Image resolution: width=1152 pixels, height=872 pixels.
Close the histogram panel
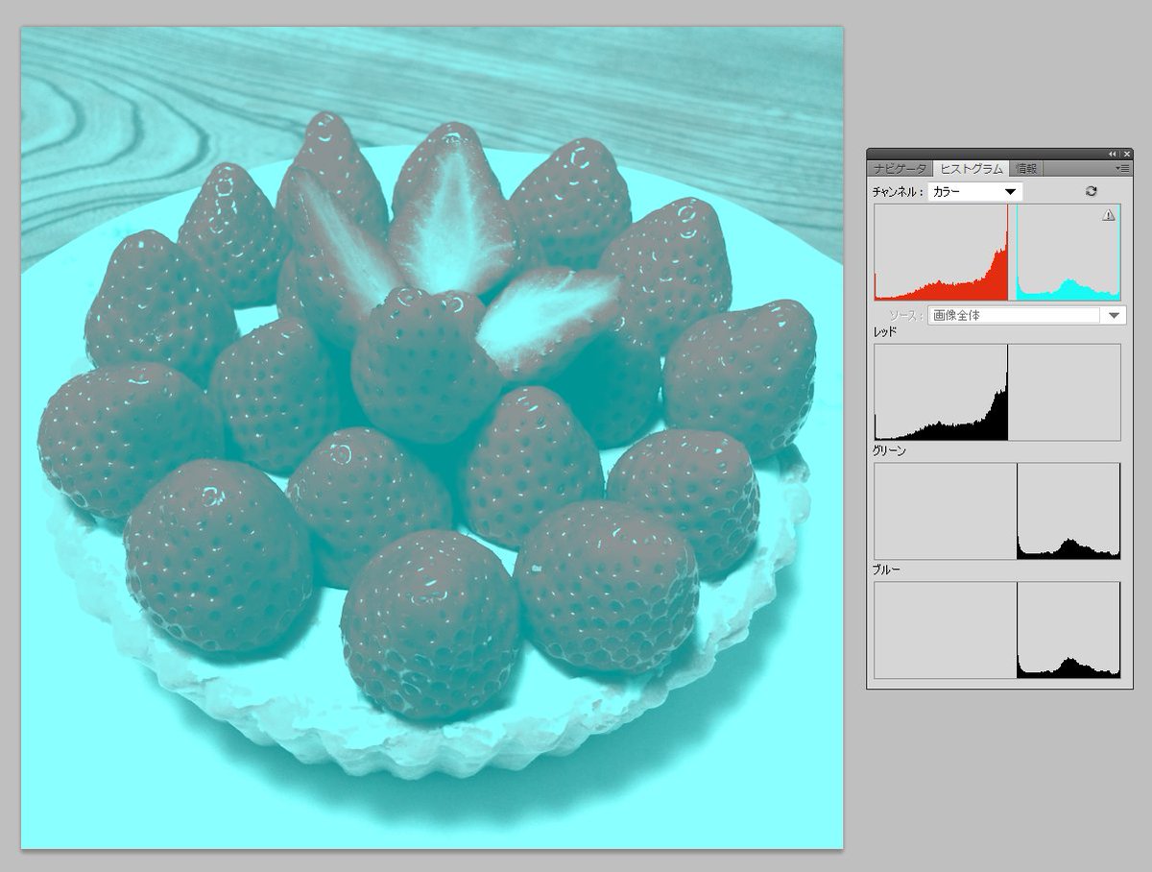[x=1126, y=154]
